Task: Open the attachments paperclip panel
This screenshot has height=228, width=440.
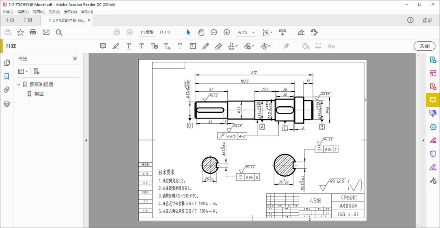Action: (7, 90)
